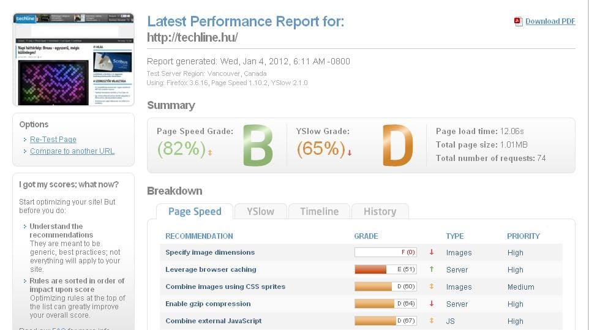Image resolution: width=589 pixels, height=330 pixels.
Task: Click red down arrow for Enable gzip compression
Action: 432,304
